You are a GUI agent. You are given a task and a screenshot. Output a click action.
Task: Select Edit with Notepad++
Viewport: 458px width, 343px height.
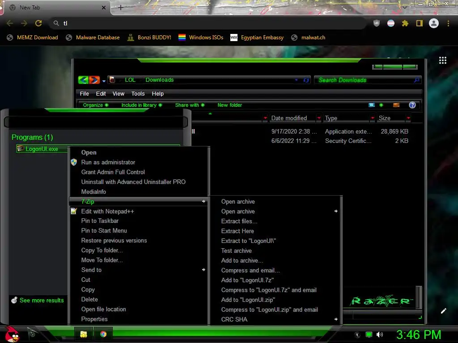click(139, 211)
